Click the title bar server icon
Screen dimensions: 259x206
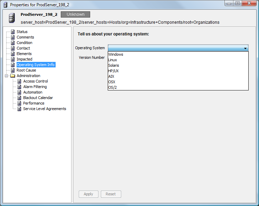pyautogui.click(x=6, y=5)
